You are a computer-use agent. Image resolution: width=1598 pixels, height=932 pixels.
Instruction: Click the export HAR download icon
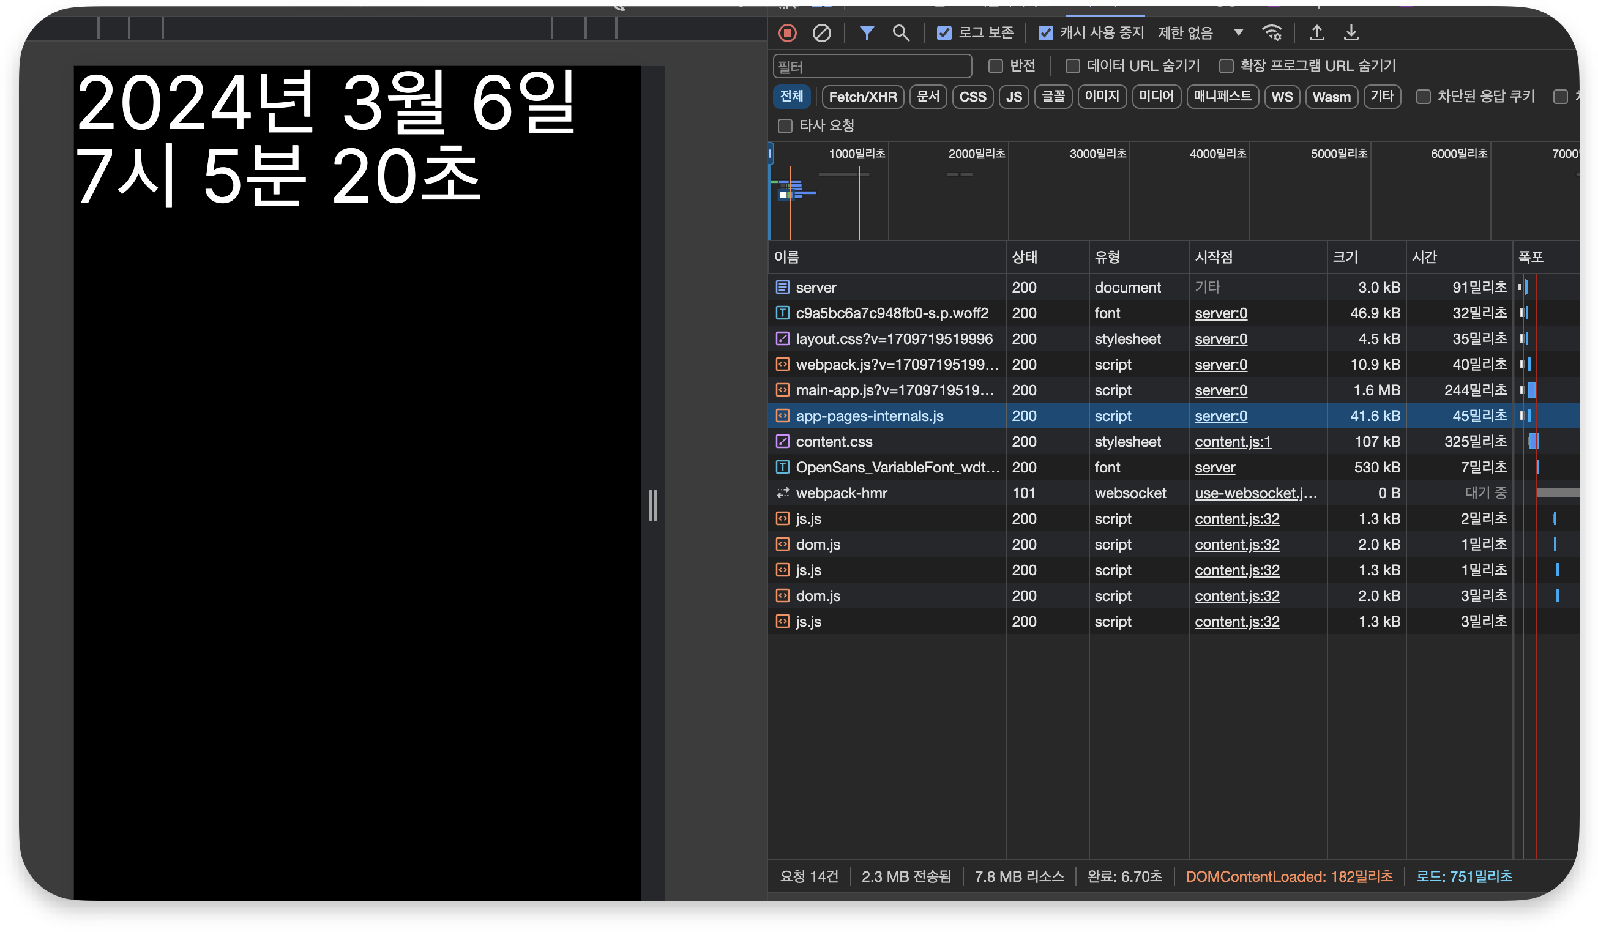(x=1351, y=33)
